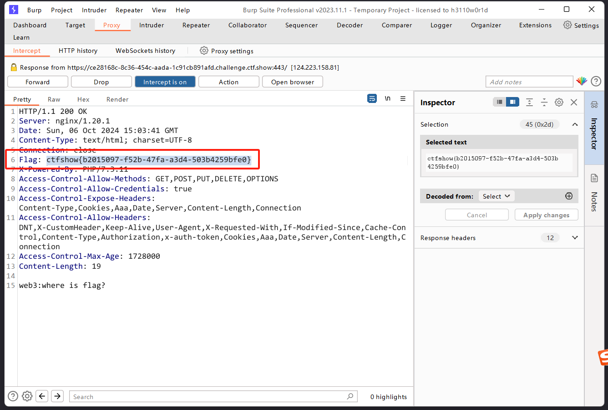Switch to the Dashboard tab
This screenshot has width=608, height=410.
tap(30, 25)
